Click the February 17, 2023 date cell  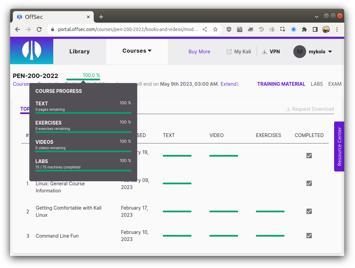coord(134,211)
